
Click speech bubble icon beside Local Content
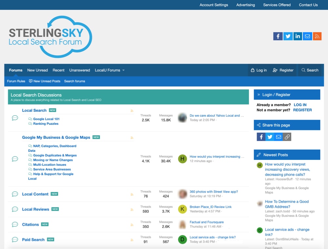pyautogui.click(x=15, y=194)
